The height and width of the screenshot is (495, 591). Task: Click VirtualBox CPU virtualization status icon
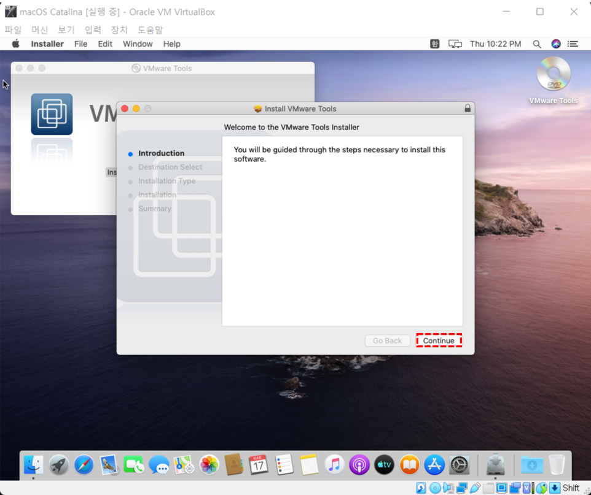click(528, 488)
